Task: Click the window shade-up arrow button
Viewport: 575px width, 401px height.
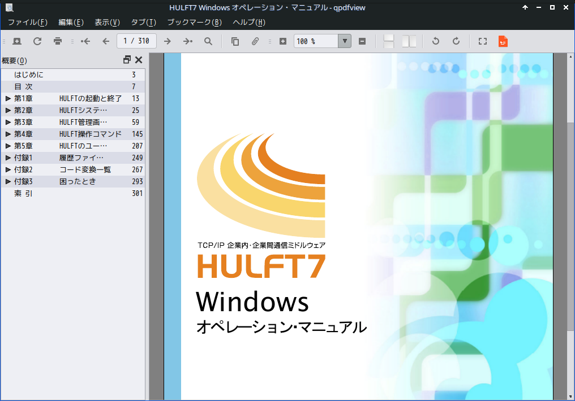Action: [x=525, y=7]
